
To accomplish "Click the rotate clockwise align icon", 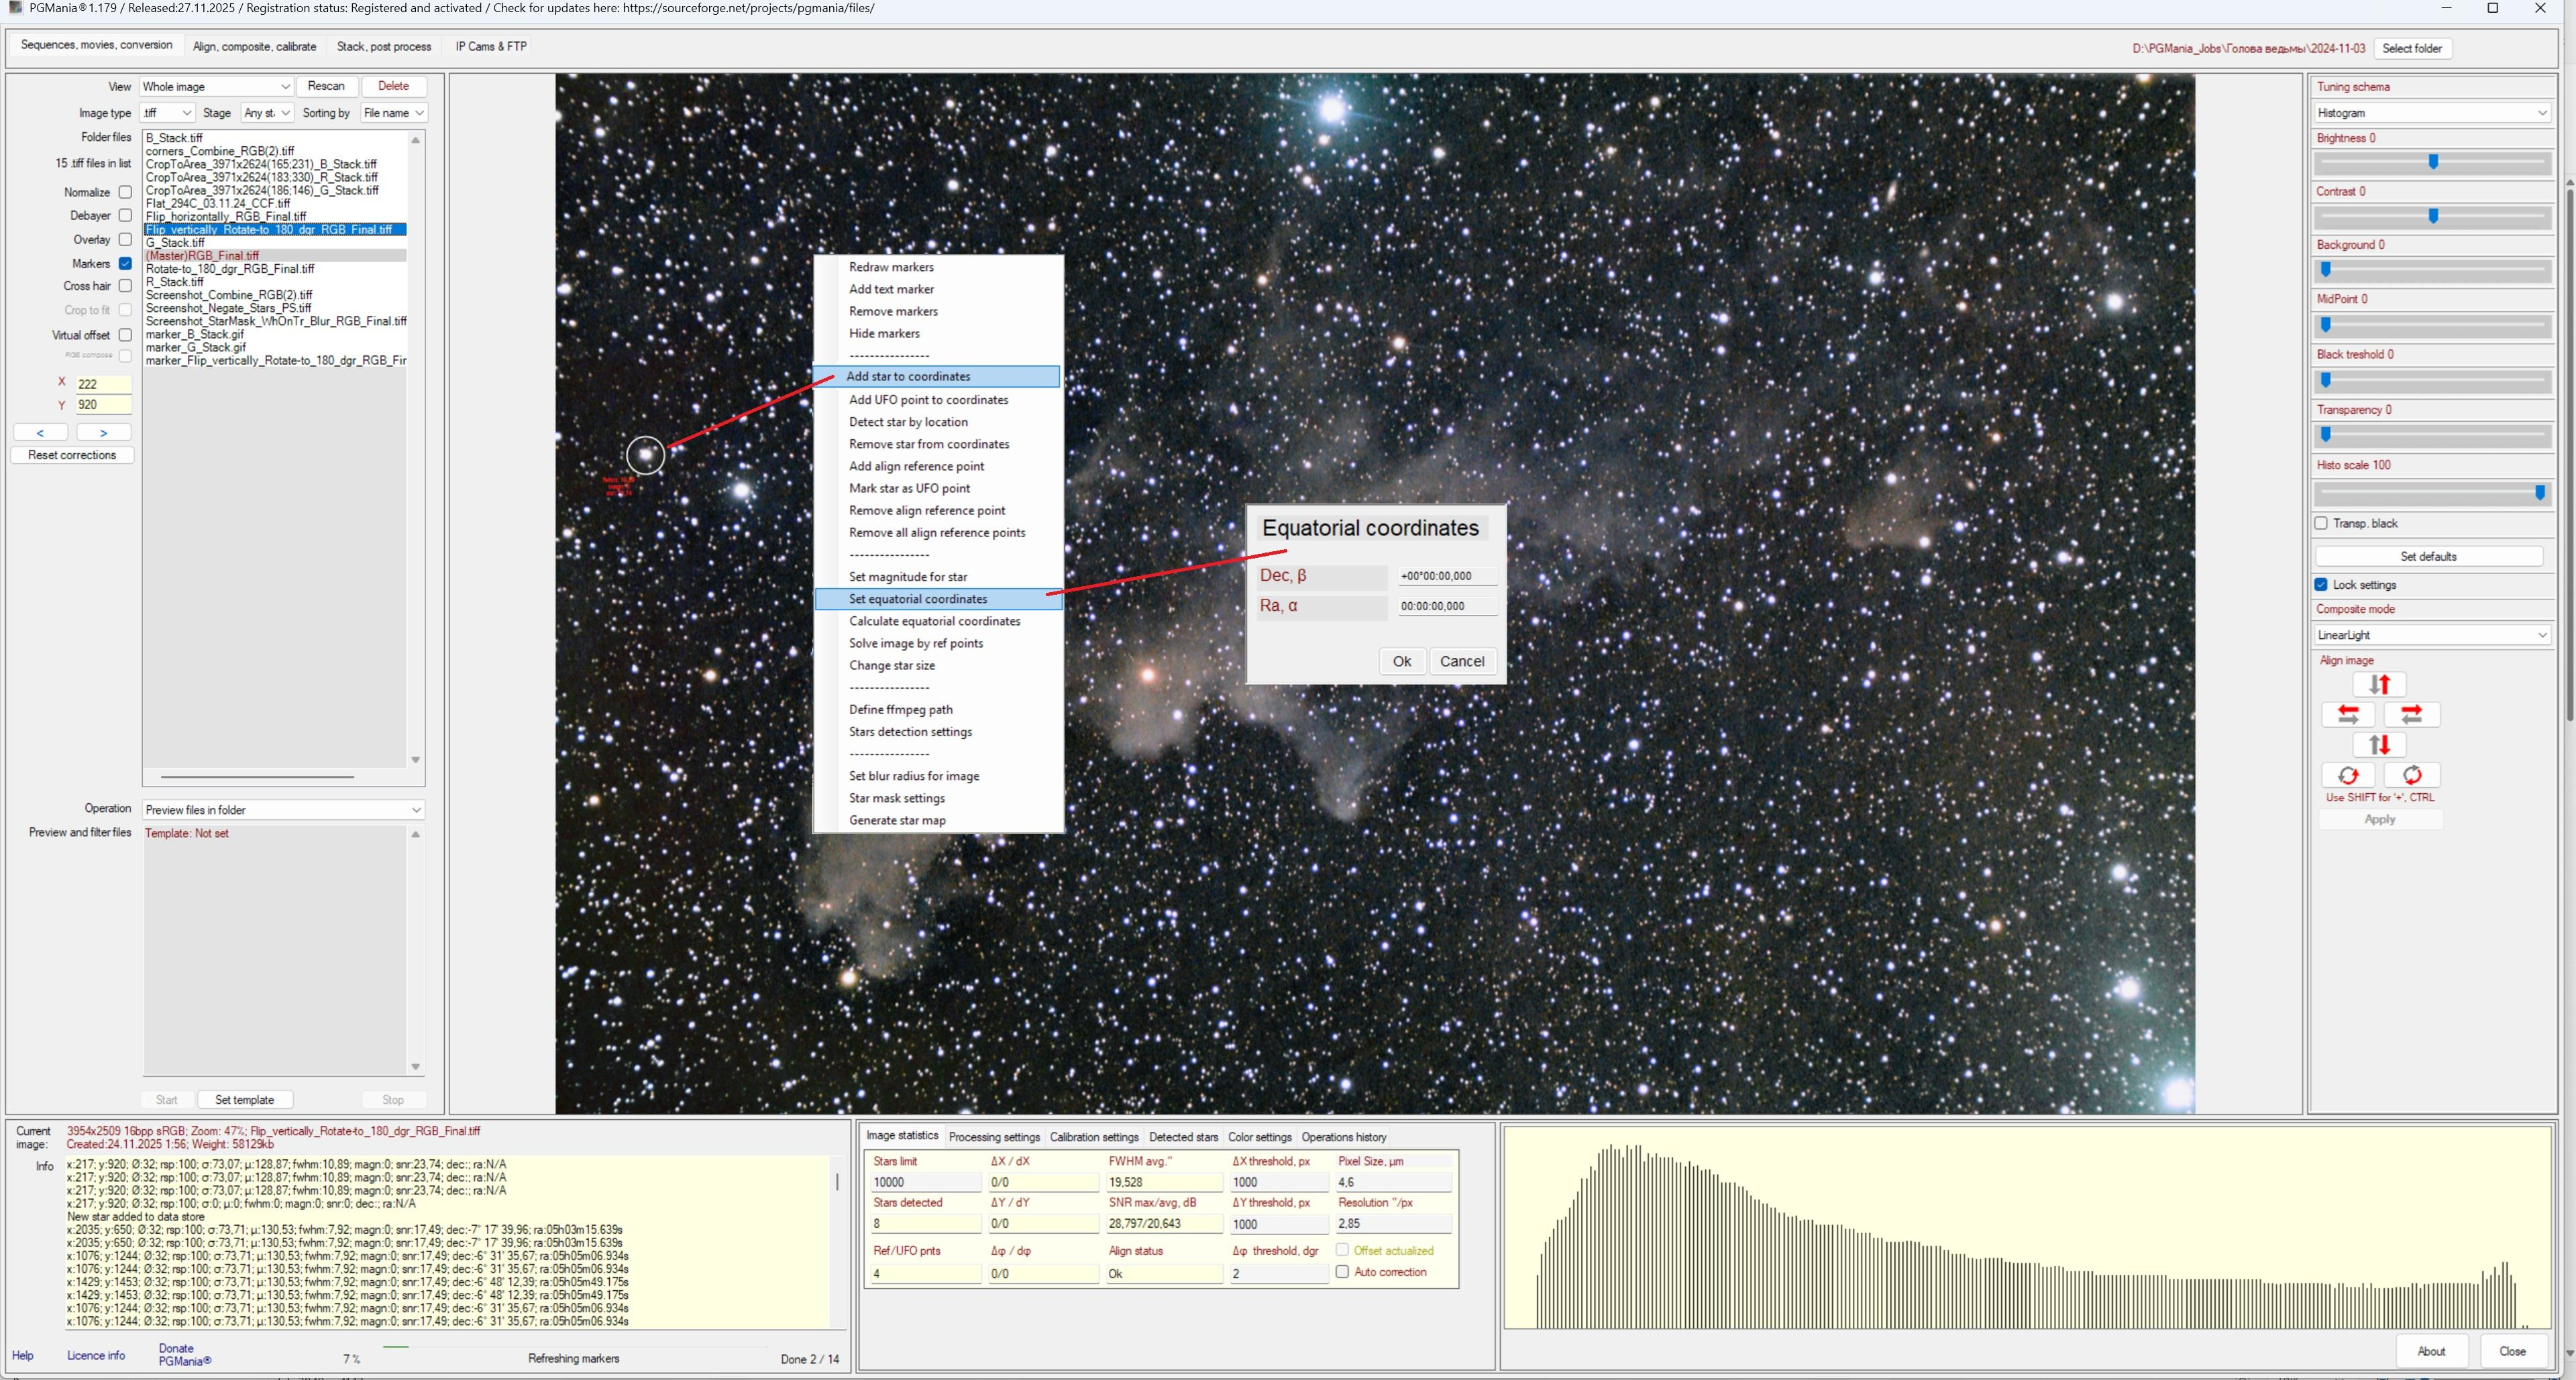I will click(2411, 775).
